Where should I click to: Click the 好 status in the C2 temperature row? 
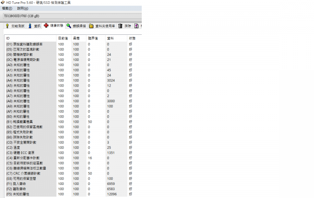130,148
